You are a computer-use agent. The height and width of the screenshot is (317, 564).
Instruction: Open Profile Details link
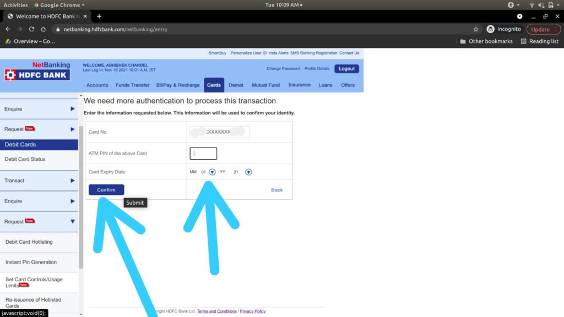coord(317,68)
